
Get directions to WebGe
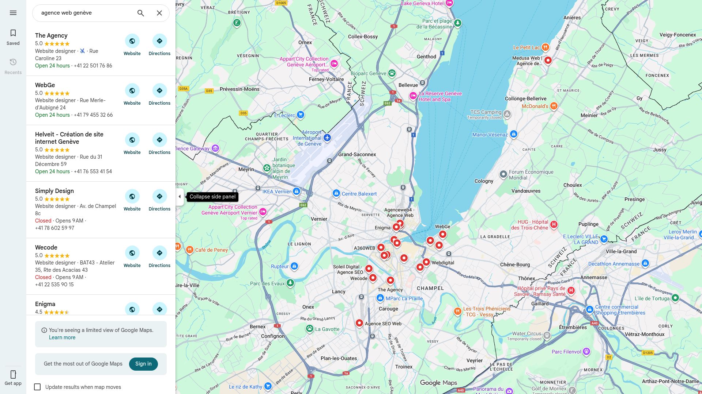(x=159, y=90)
